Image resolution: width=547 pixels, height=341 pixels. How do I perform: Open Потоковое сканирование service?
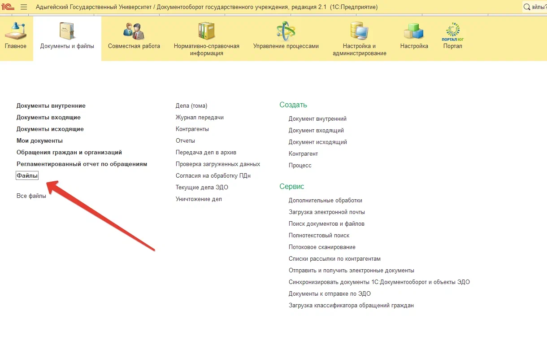322,247
